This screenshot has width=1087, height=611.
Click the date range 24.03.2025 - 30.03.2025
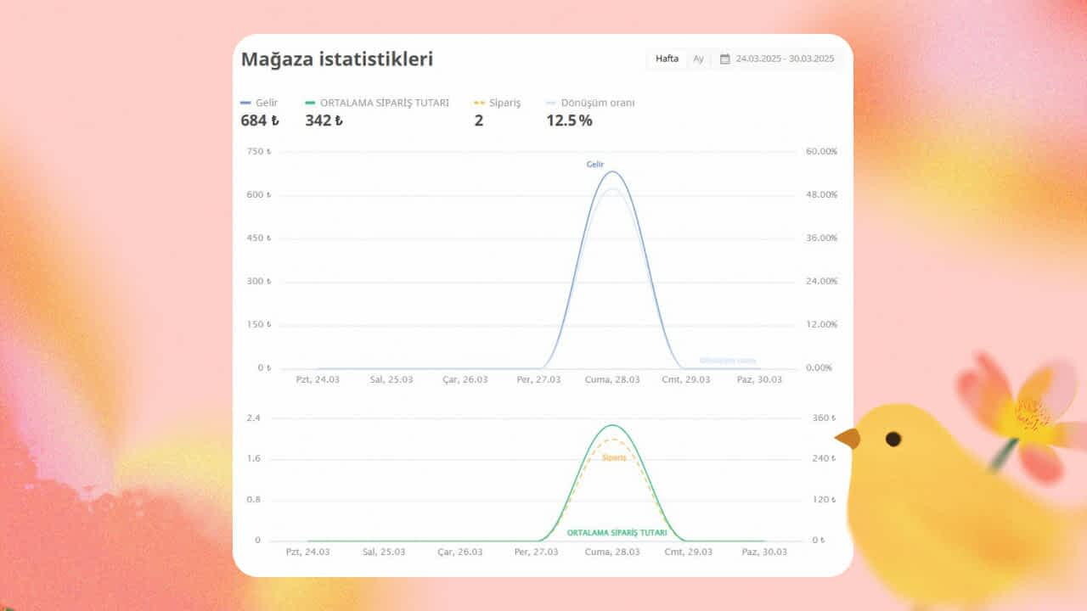(785, 59)
